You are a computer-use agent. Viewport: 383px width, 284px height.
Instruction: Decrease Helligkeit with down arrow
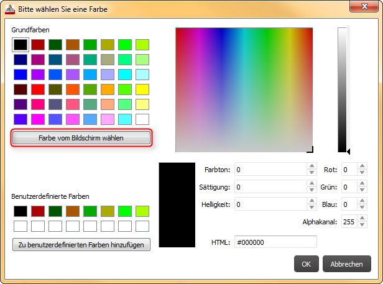(x=311, y=207)
